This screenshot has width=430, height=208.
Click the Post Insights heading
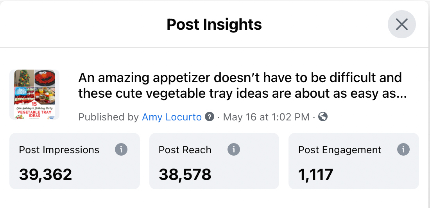click(214, 24)
